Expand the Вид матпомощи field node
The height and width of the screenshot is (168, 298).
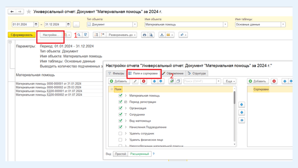(126, 121)
